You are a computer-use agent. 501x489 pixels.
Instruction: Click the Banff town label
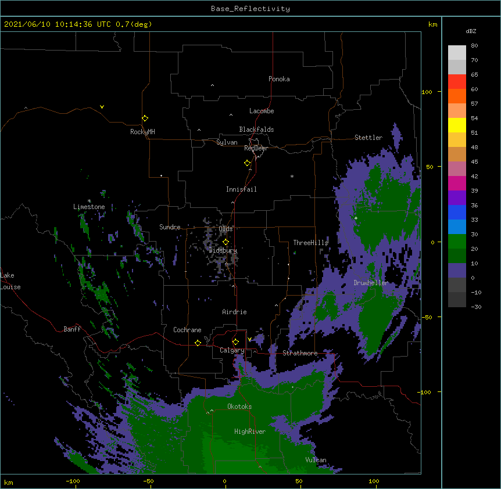pos(72,329)
